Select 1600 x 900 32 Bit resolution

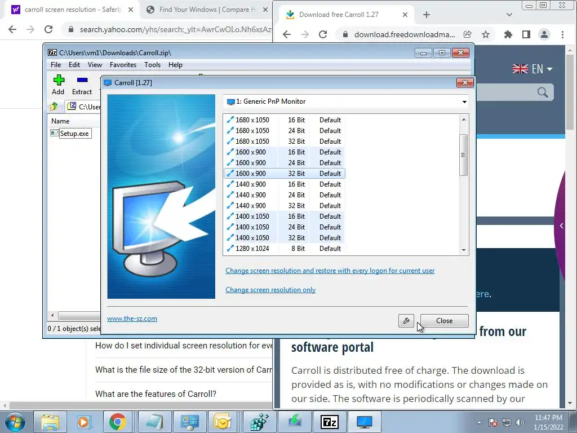pyautogui.click(x=285, y=174)
